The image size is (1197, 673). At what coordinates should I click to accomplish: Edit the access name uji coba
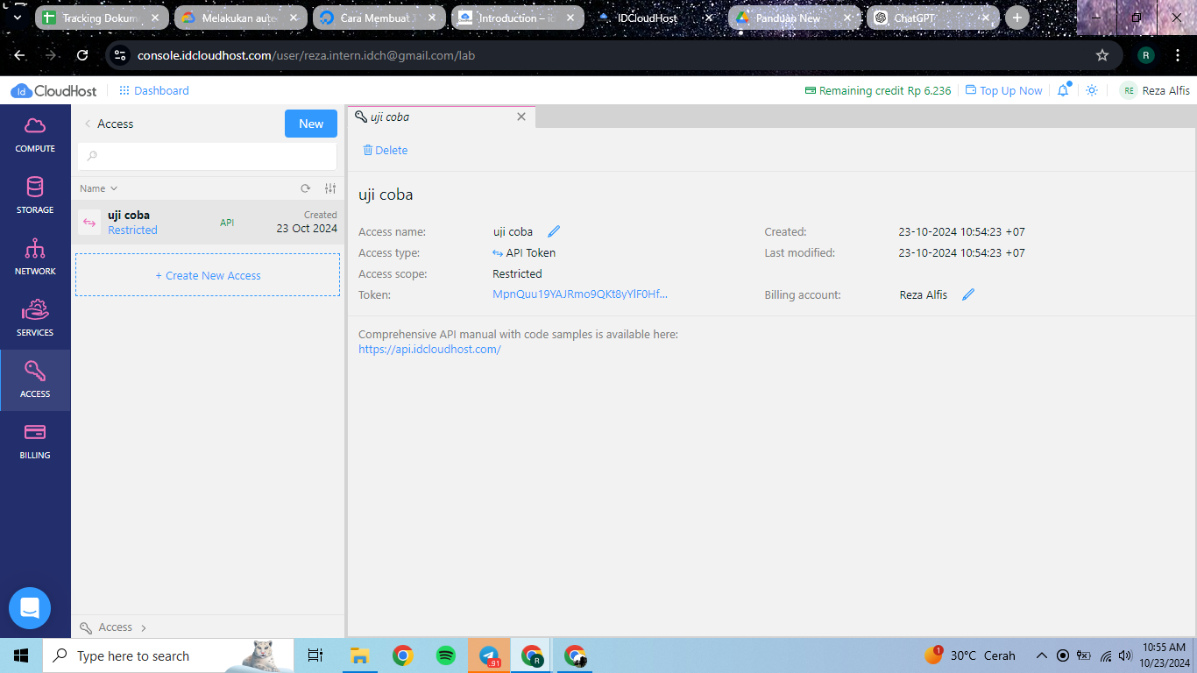click(x=554, y=231)
